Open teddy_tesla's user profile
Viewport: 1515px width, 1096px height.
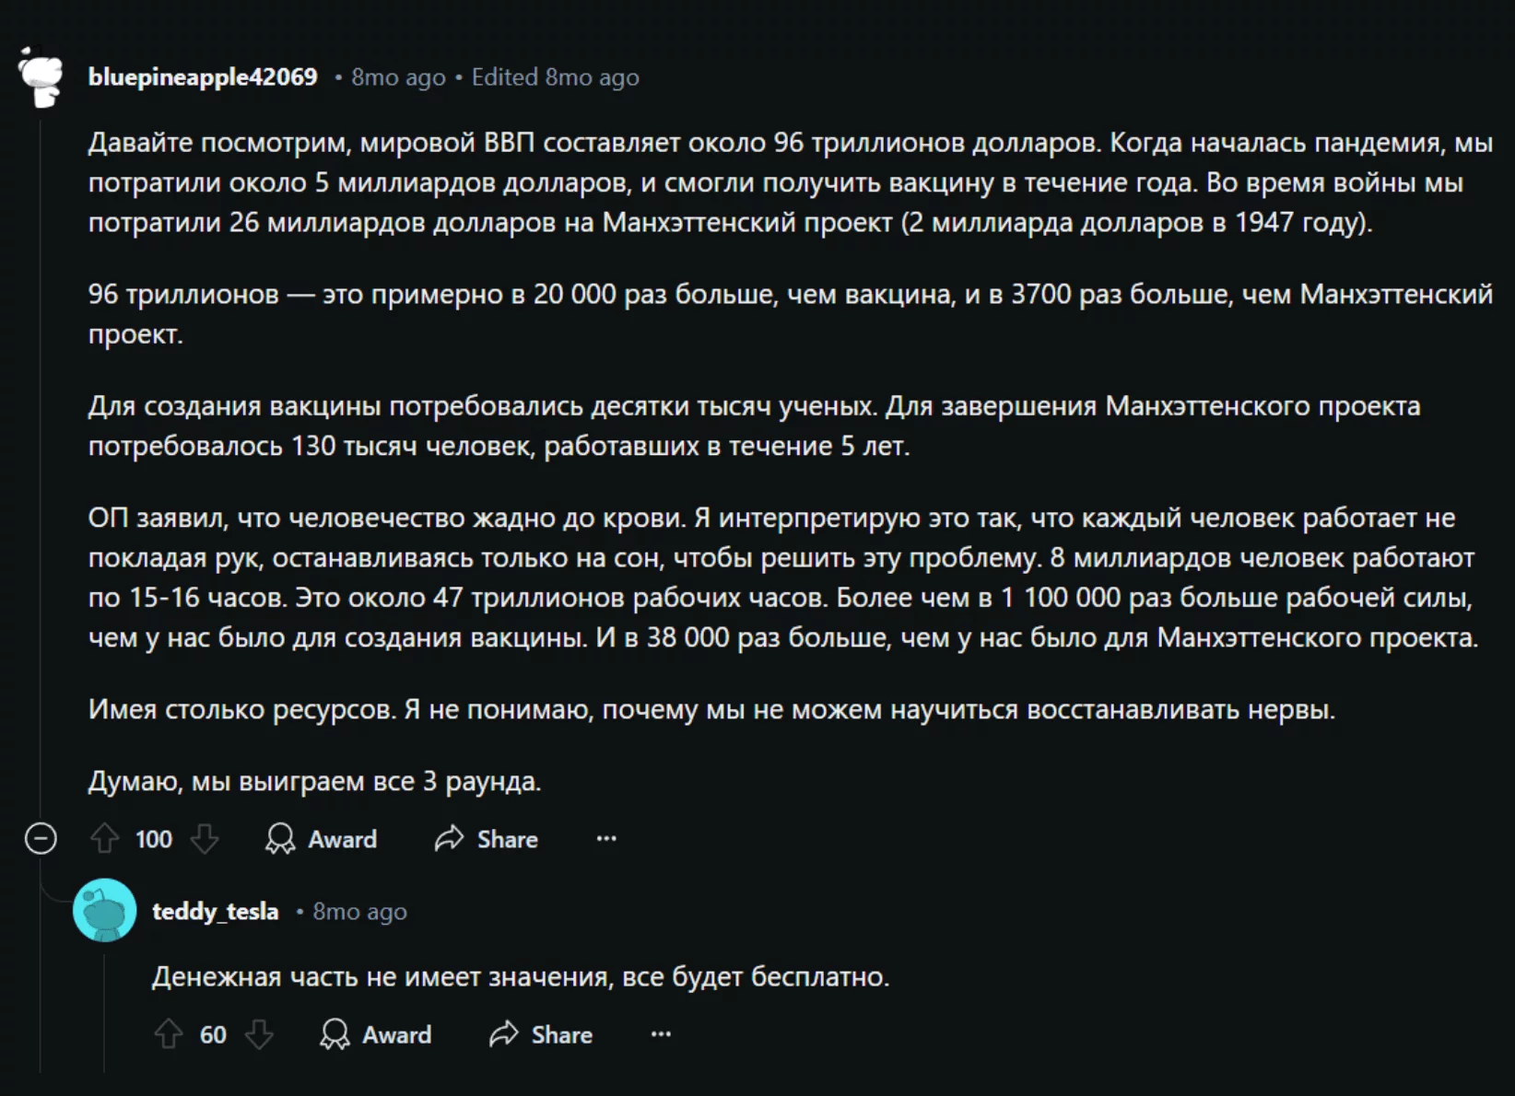click(x=215, y=912)
